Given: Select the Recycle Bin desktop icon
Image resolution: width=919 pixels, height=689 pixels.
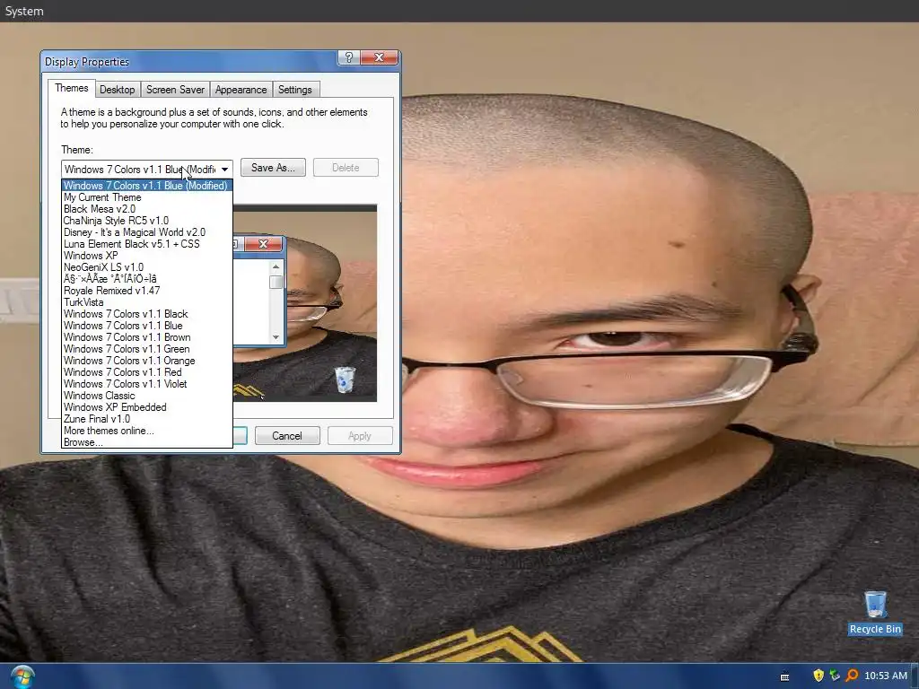Looking at the screenshot, I should pyautogui.click(x=875, y=613).
